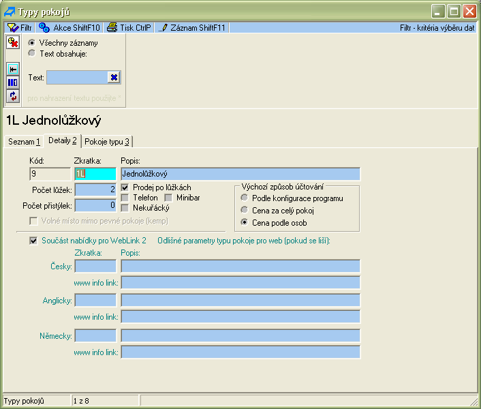Screen dimensions: 481x409
Task: Click Filtr - kritéria výběru dat label
Action: pos(437,28)
